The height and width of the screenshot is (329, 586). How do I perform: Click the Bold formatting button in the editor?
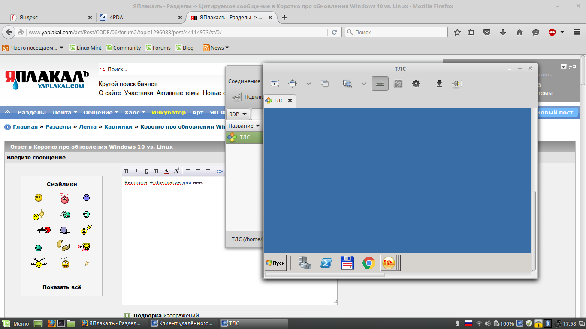coord(127,171)
